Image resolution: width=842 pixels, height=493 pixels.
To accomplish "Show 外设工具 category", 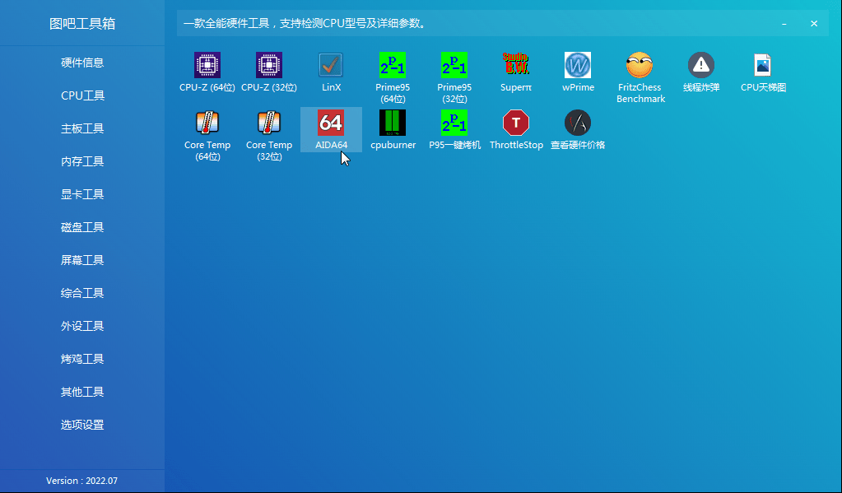I will 82,326.
